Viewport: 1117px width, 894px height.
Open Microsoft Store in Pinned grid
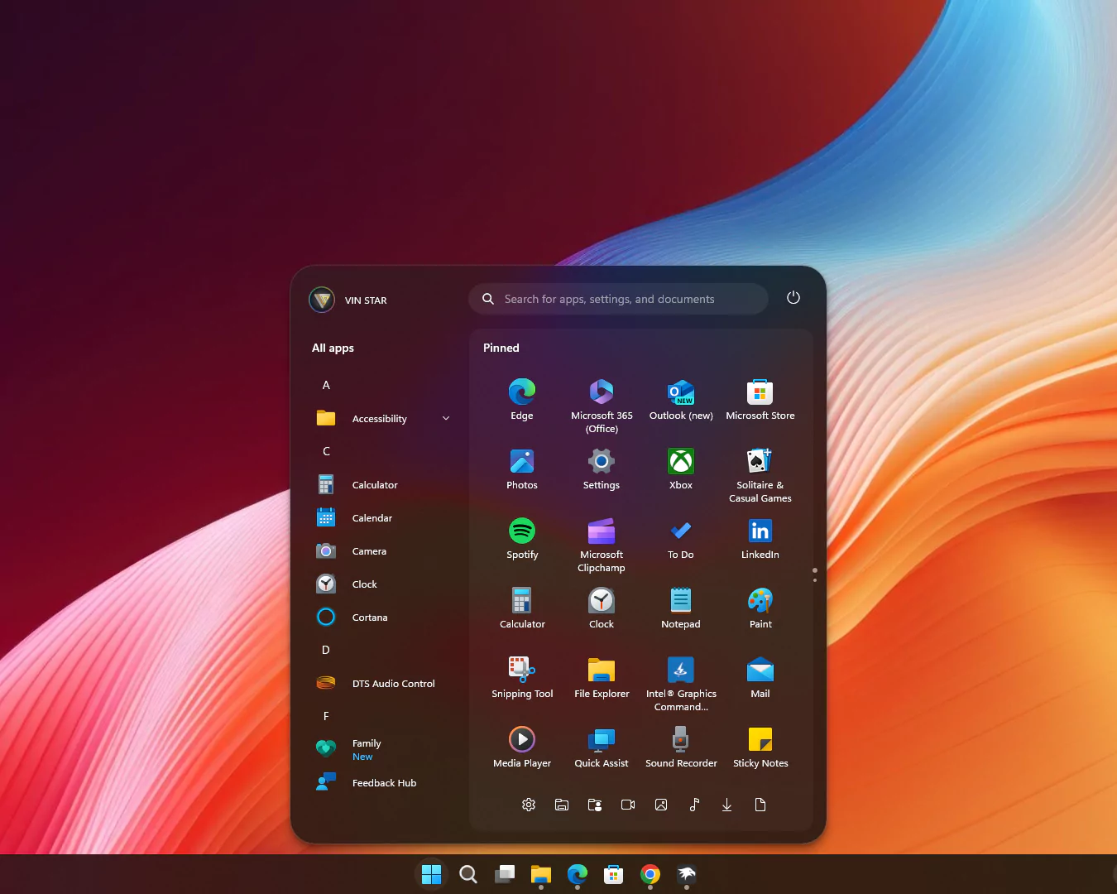(760, 399)
